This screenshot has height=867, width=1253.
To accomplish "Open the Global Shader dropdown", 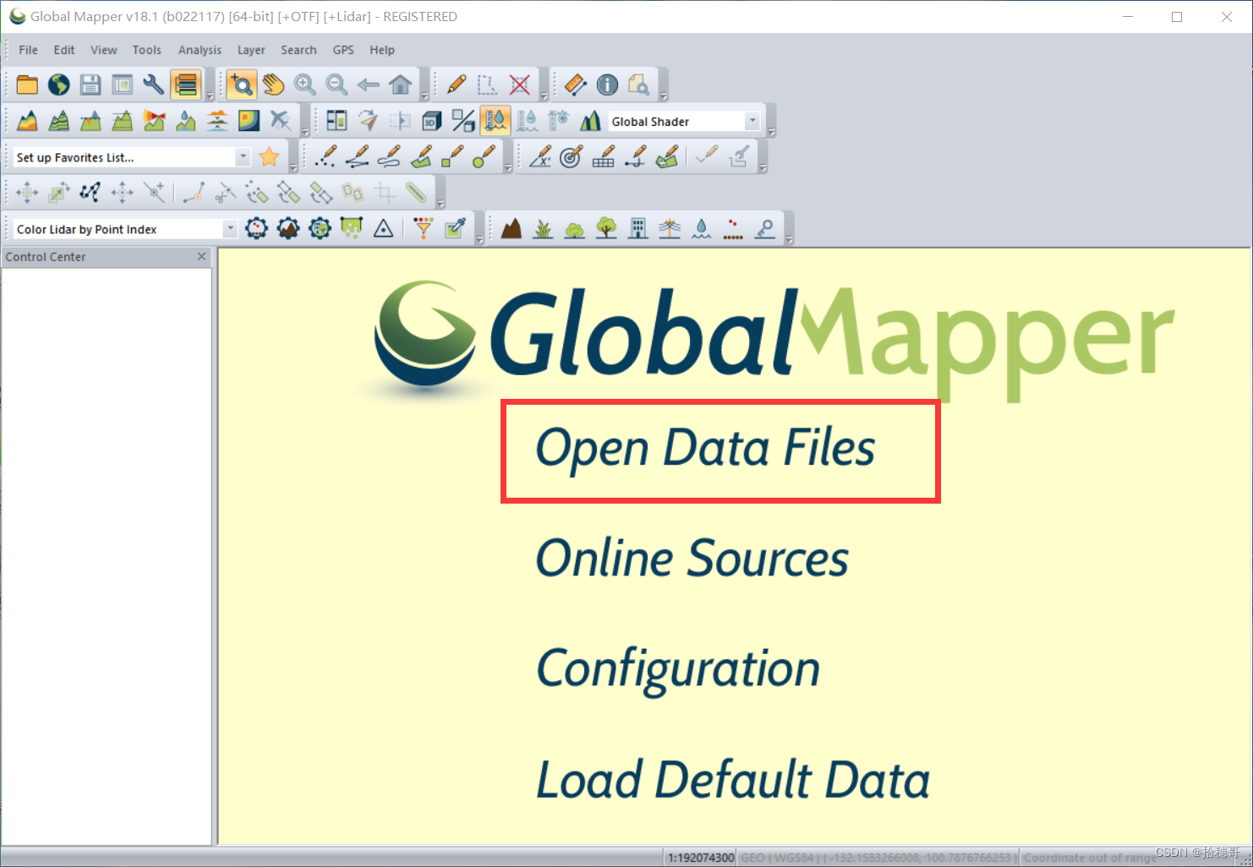I will [751, 121].
